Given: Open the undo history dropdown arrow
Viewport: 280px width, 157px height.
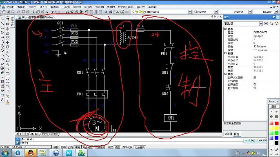Looking at the screenshot, I should 56,12.
